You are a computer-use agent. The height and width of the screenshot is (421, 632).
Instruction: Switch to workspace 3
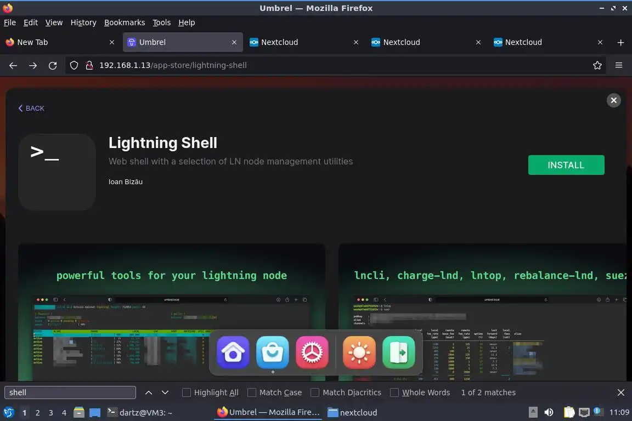pyautogui.click(x=51, y=413)
